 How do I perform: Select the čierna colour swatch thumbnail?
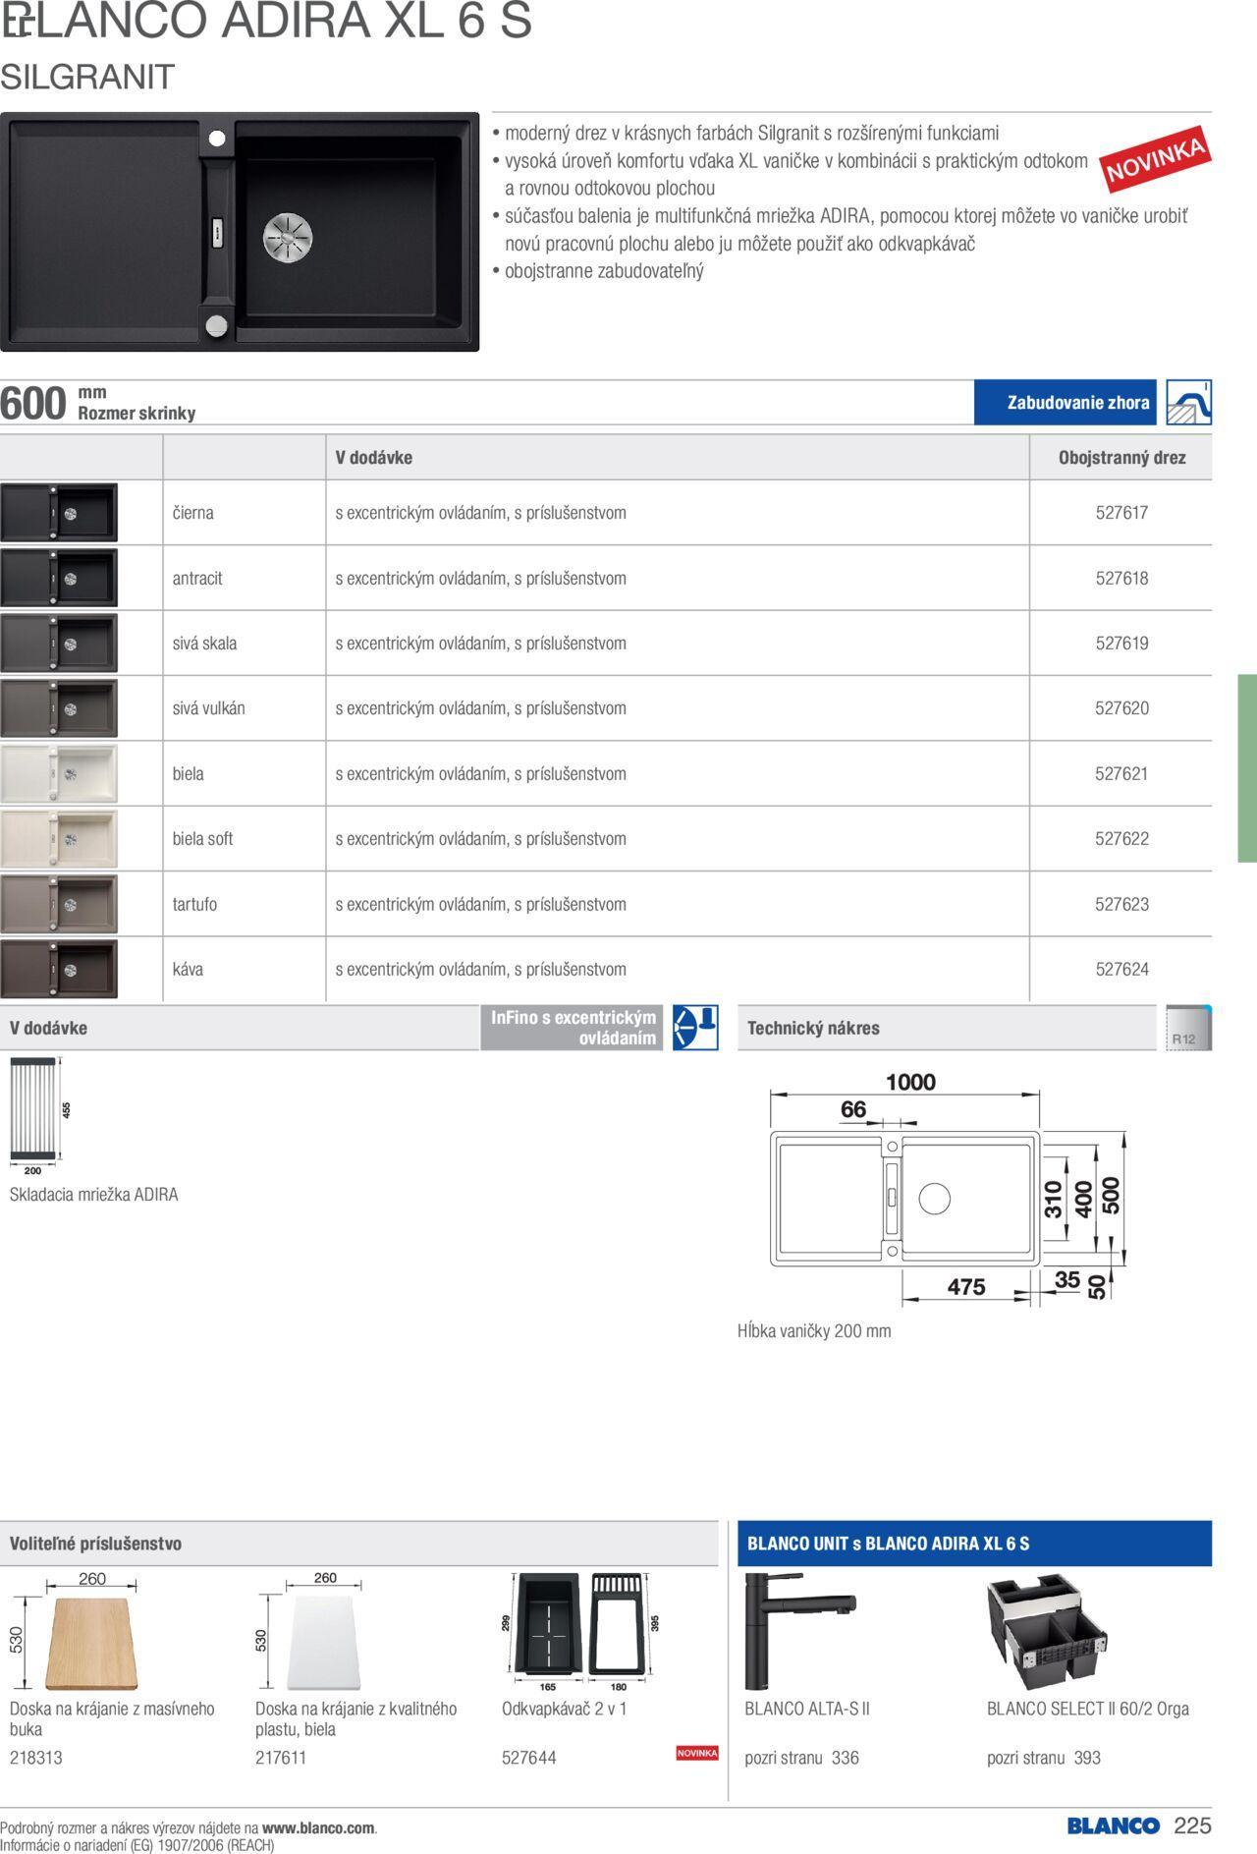(59, 513)
